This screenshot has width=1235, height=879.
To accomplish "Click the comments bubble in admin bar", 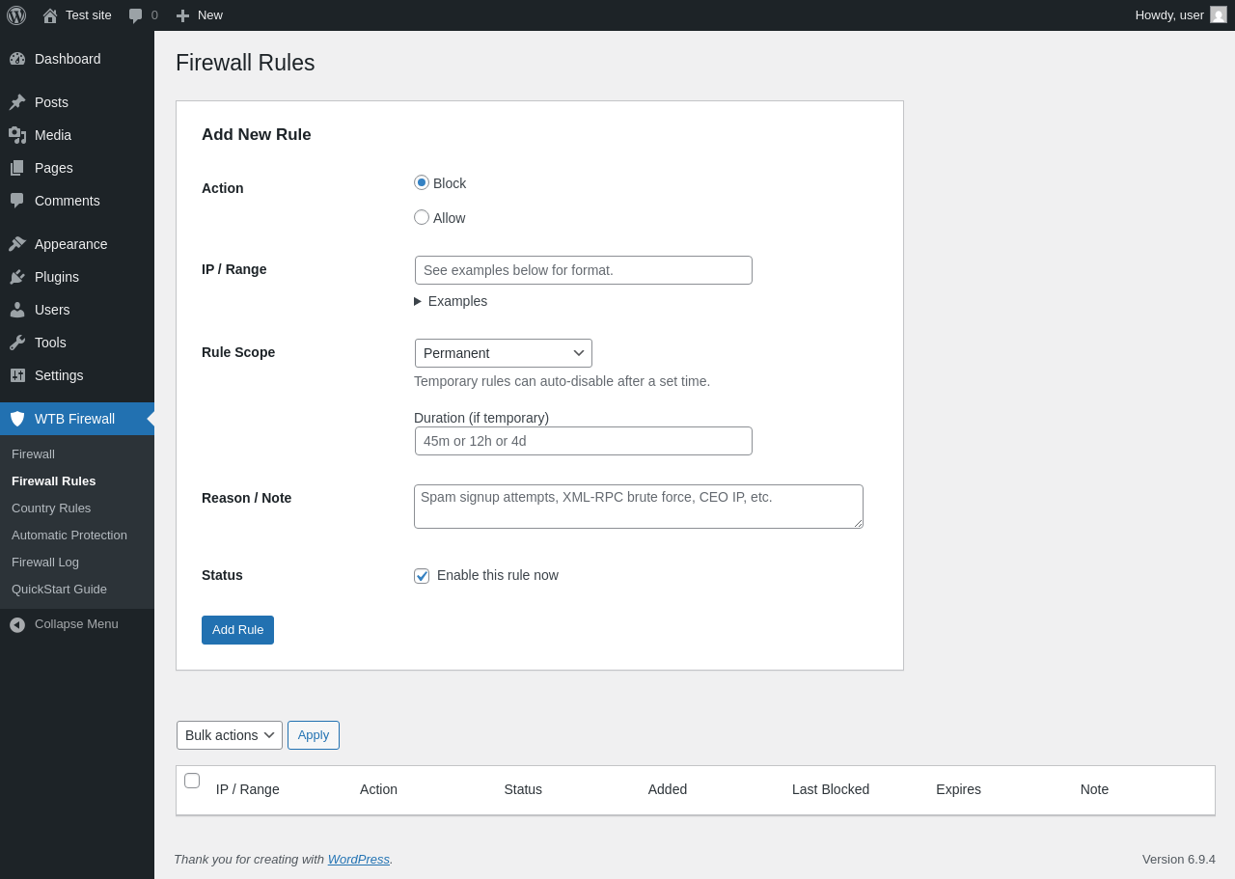I will coord(136,15).
